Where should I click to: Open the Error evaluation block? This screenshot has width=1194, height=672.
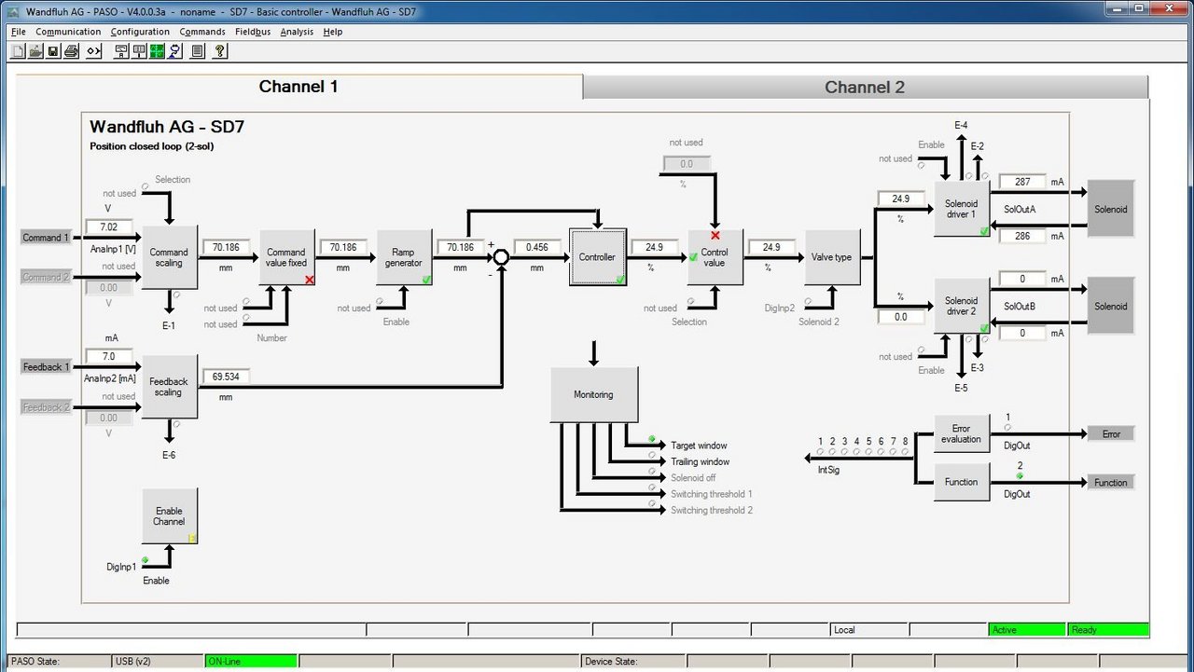coord(962,433)
